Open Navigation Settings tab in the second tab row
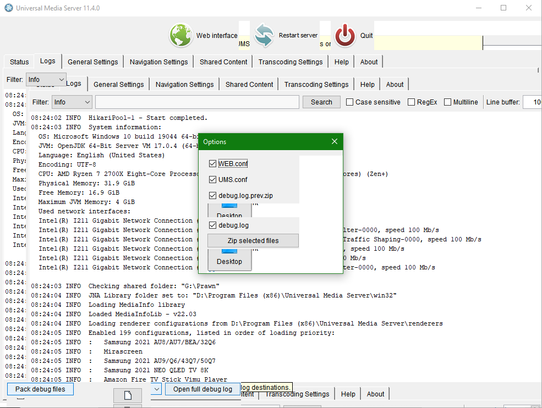 [x=184, y=84]
